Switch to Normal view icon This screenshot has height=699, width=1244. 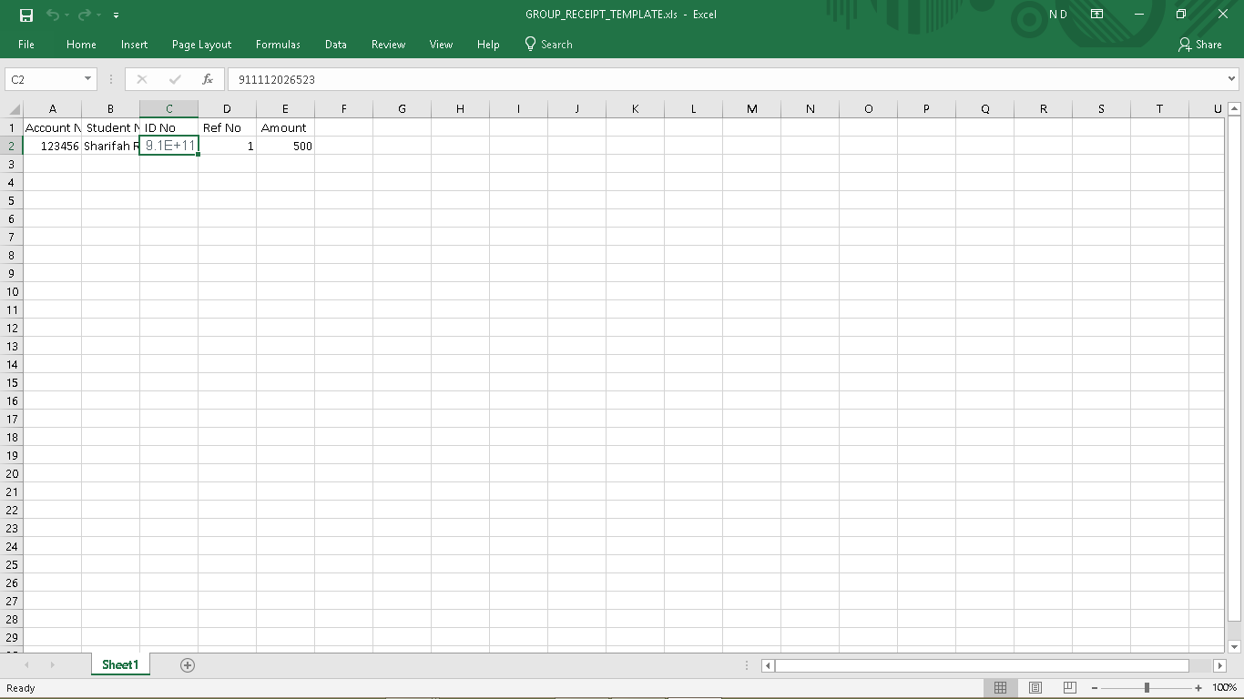click(x=1000, y=688)
